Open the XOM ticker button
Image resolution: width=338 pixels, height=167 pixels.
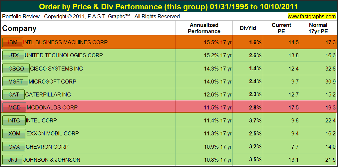click(x=14, y=134)
